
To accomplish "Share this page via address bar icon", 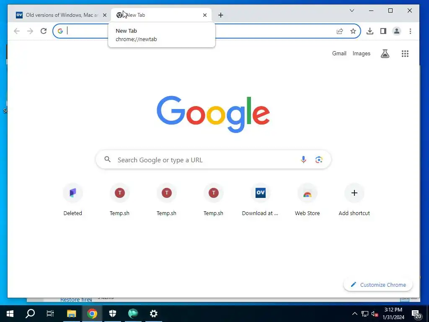I will [340, 31].
